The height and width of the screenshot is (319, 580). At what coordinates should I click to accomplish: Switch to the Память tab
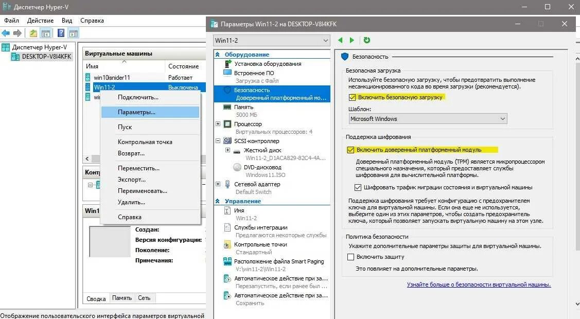point(121,297)
